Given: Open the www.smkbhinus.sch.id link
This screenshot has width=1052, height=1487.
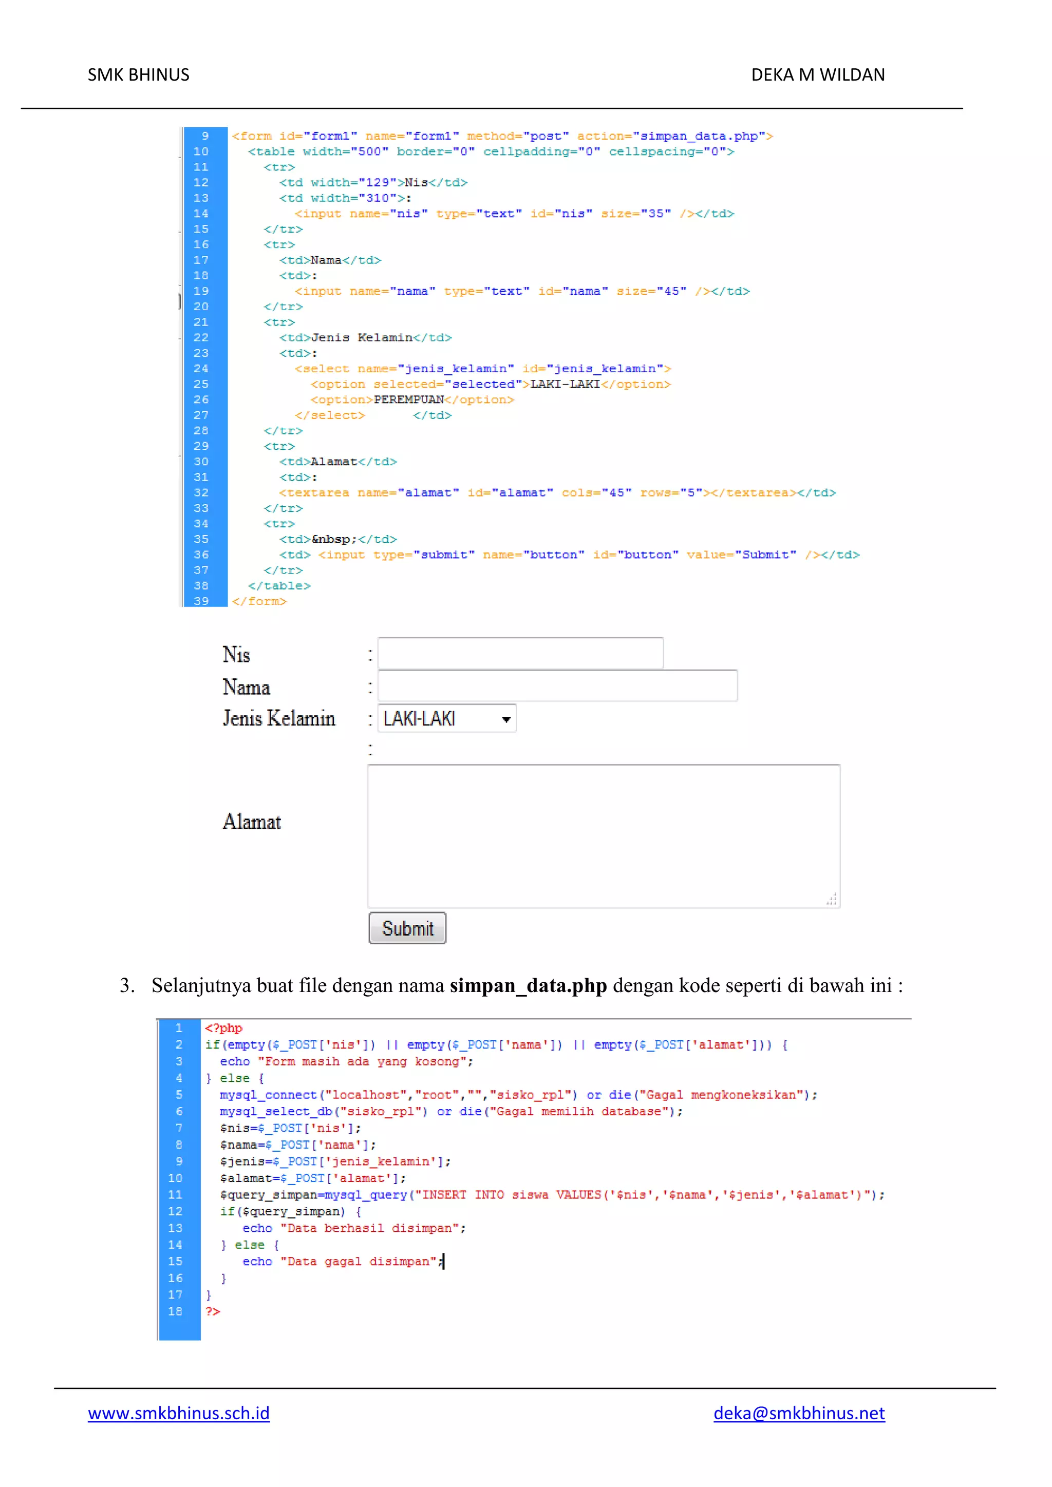Looking at the screenshot, I should [x=179, y=1413].
